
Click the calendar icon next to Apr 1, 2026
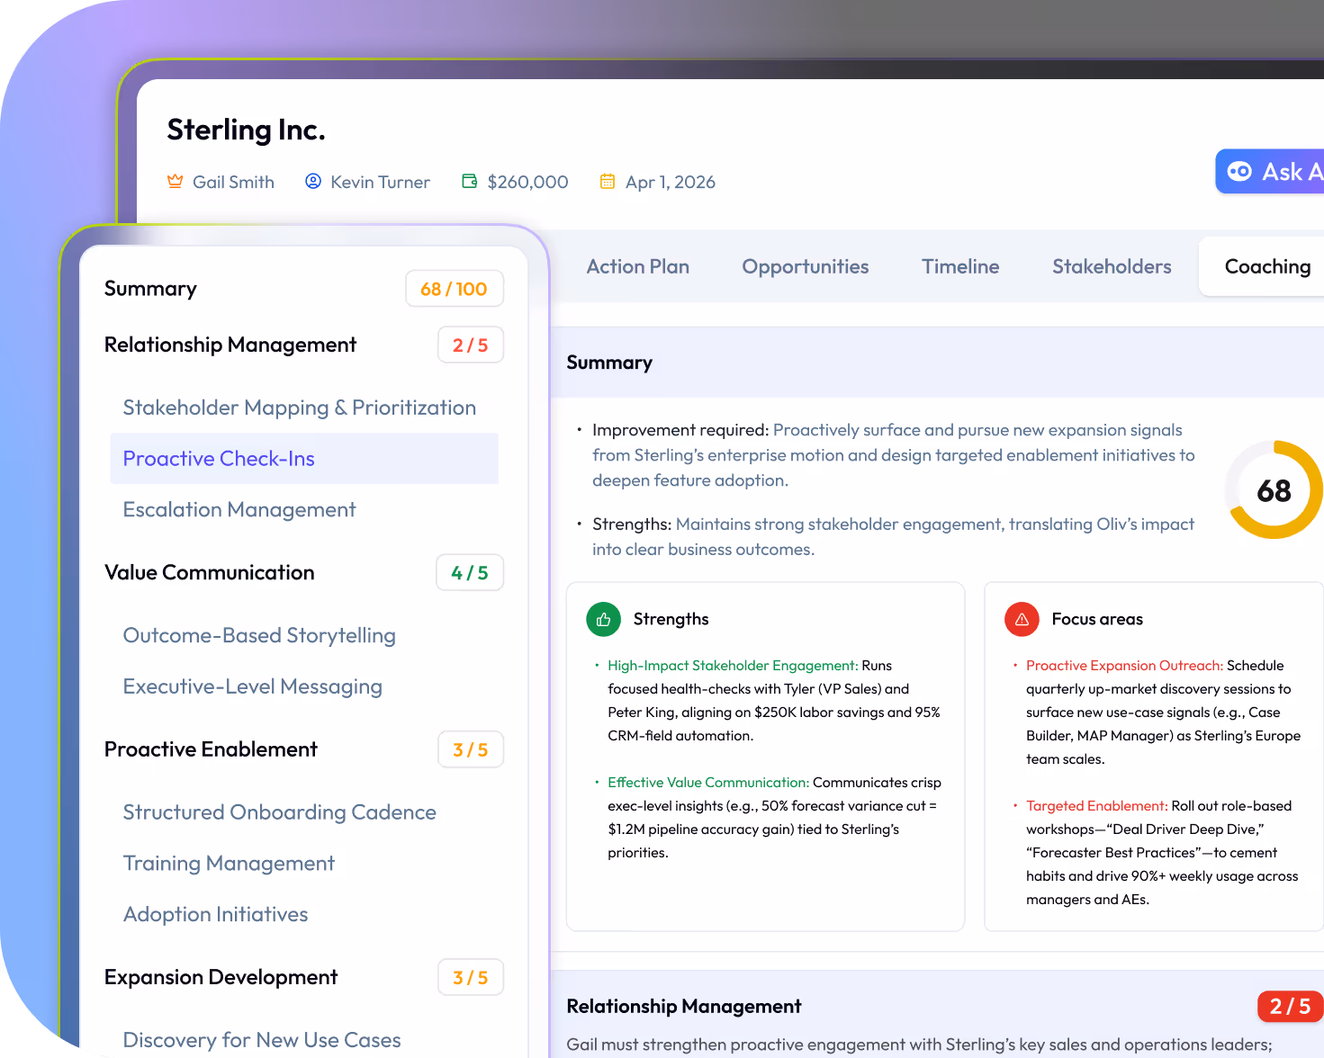click(x=608, y=182)
